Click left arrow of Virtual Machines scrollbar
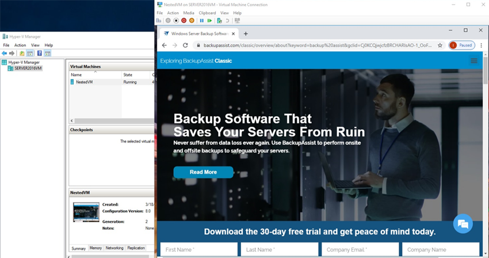The width and height of the screenshot is (489, 258). point(72,120)
